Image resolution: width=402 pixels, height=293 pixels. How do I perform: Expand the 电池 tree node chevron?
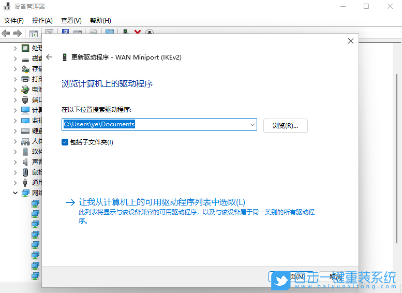tap(15, 90)
